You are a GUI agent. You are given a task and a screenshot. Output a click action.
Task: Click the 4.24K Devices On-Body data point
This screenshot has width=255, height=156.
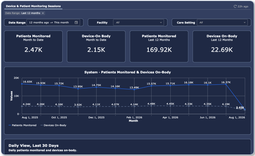tap(22, 106)
